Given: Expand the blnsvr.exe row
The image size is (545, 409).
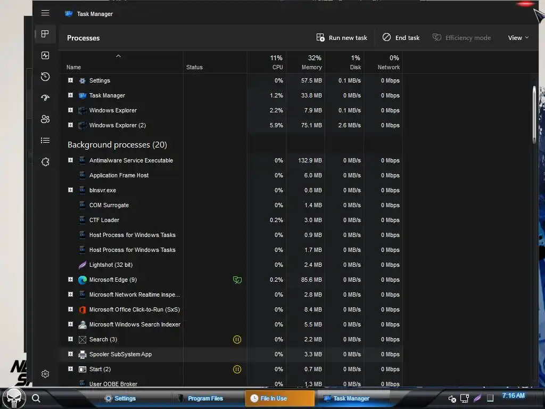Looking at the screenshot, I should (x=71, y=190).
